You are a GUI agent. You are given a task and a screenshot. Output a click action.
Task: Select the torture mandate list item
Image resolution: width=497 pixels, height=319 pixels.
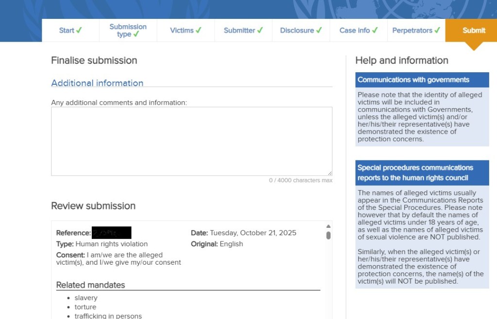tap(85, 307)
